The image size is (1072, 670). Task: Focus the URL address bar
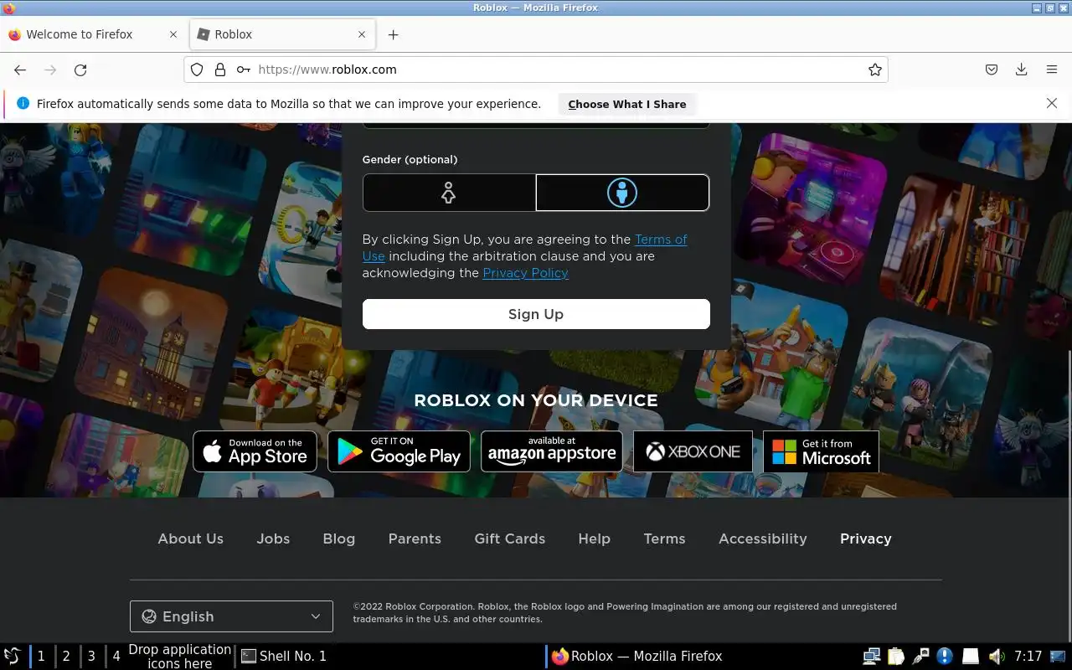click(x=536, y=70)
